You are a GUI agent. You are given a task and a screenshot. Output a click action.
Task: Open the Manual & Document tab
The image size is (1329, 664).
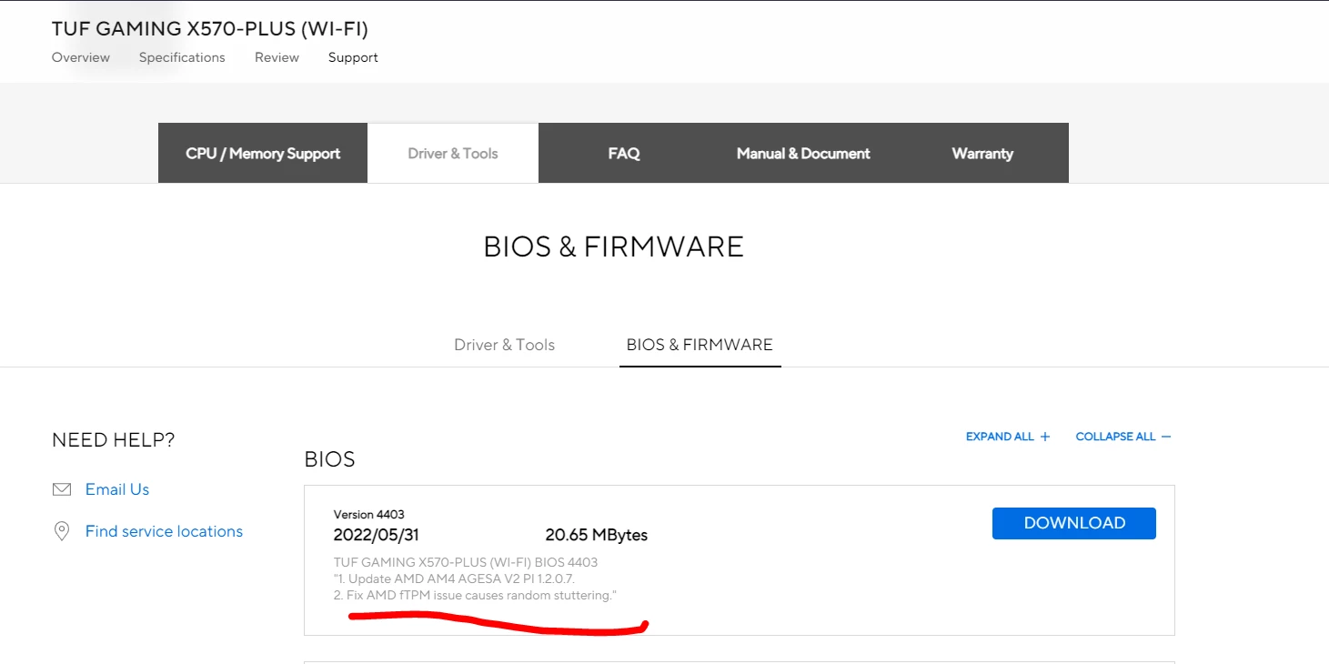[x=803, y=153]
